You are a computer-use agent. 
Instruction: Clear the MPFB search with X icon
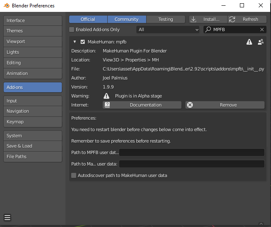(x=262, y=30)
